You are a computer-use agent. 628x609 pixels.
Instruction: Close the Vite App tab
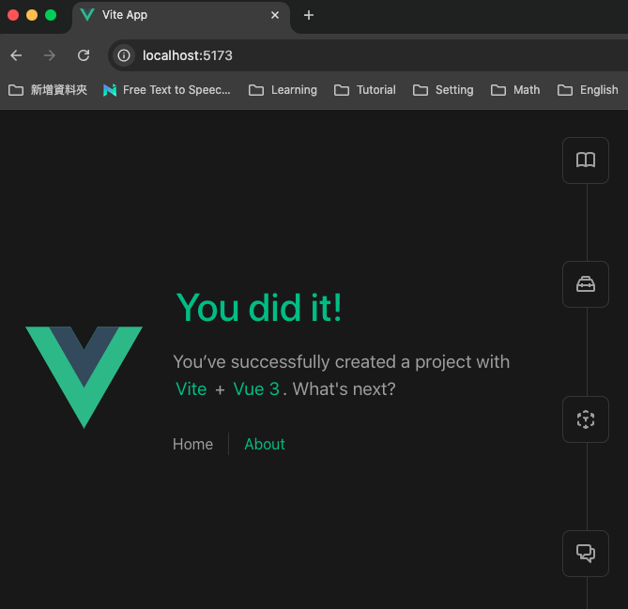coord(275,15)
